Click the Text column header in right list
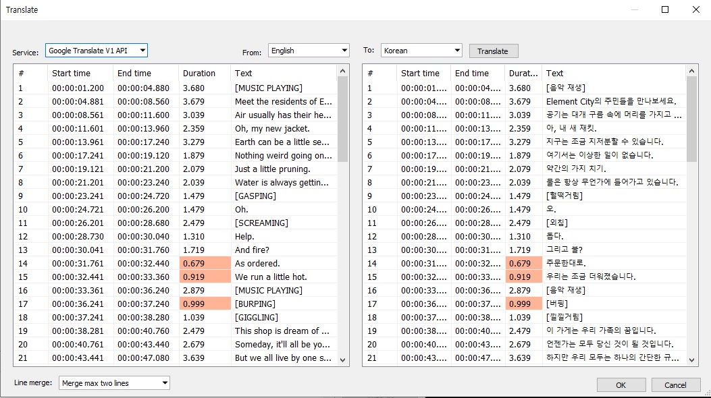The image size is (711, 398). [x=614, y=74]
